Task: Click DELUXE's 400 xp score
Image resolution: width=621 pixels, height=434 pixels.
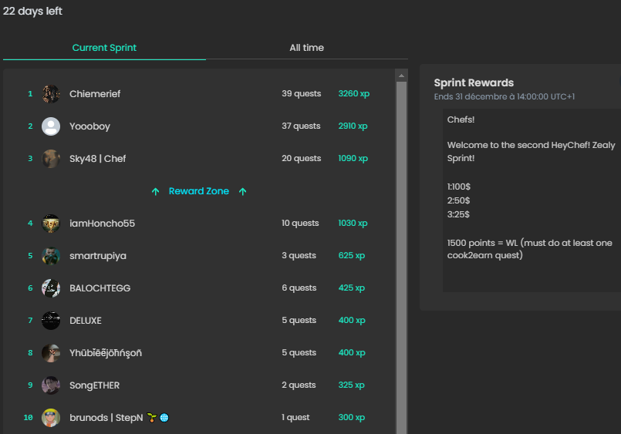Action: [352, 321]
